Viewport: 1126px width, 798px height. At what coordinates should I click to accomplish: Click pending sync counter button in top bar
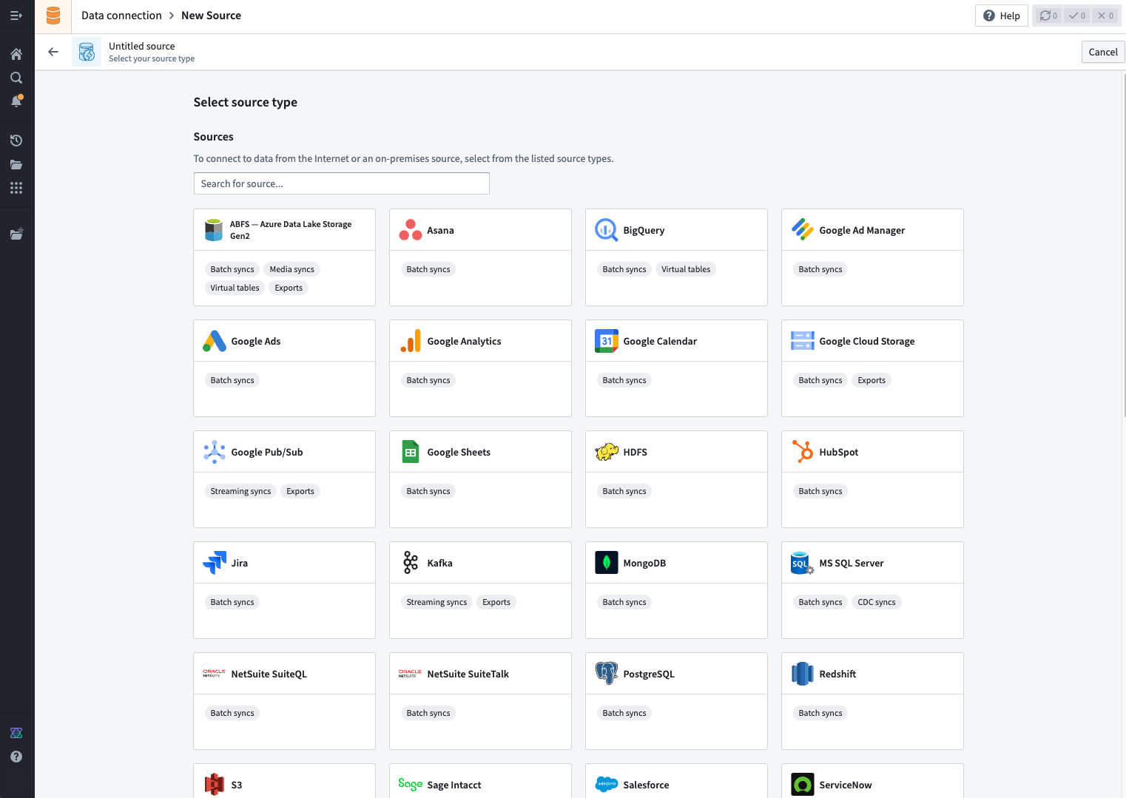[x=1048, y=16]
